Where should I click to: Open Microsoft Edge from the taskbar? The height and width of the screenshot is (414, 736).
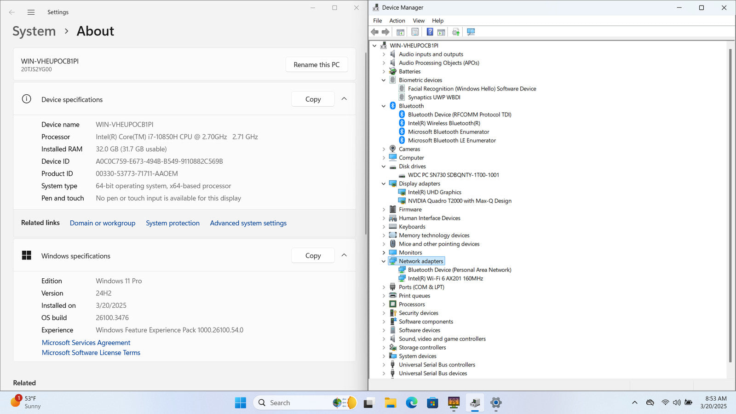[411, 403]
